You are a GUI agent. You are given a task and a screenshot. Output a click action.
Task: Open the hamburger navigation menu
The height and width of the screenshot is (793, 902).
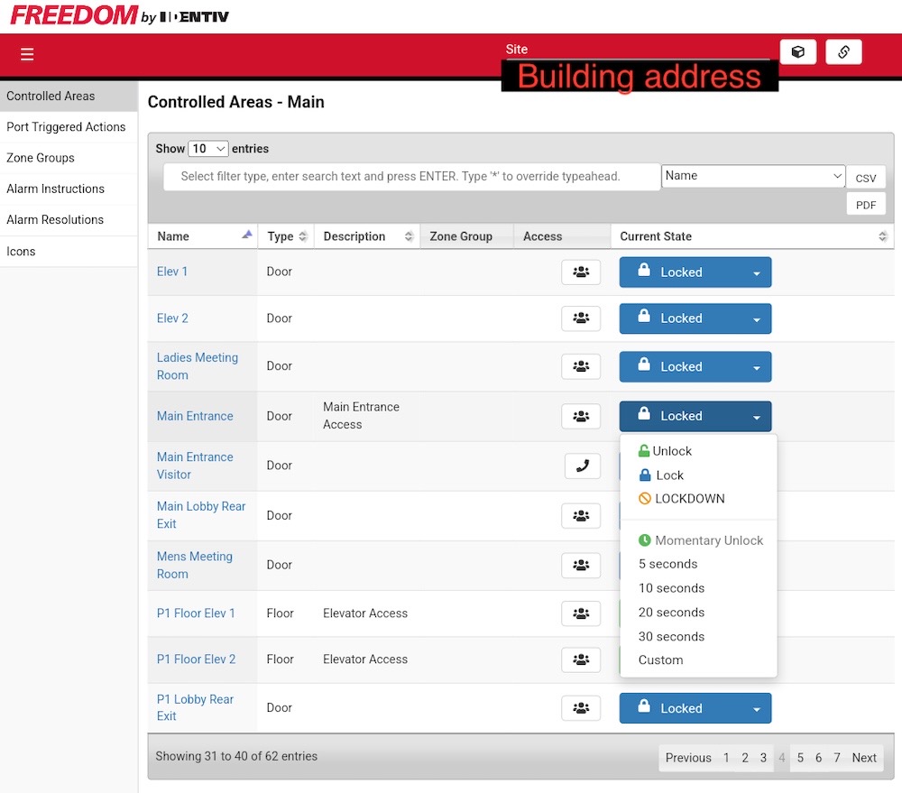point(27,54)
